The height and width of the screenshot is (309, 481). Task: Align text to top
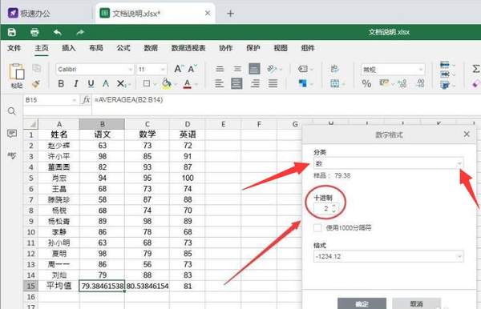(x=220, y=69)
